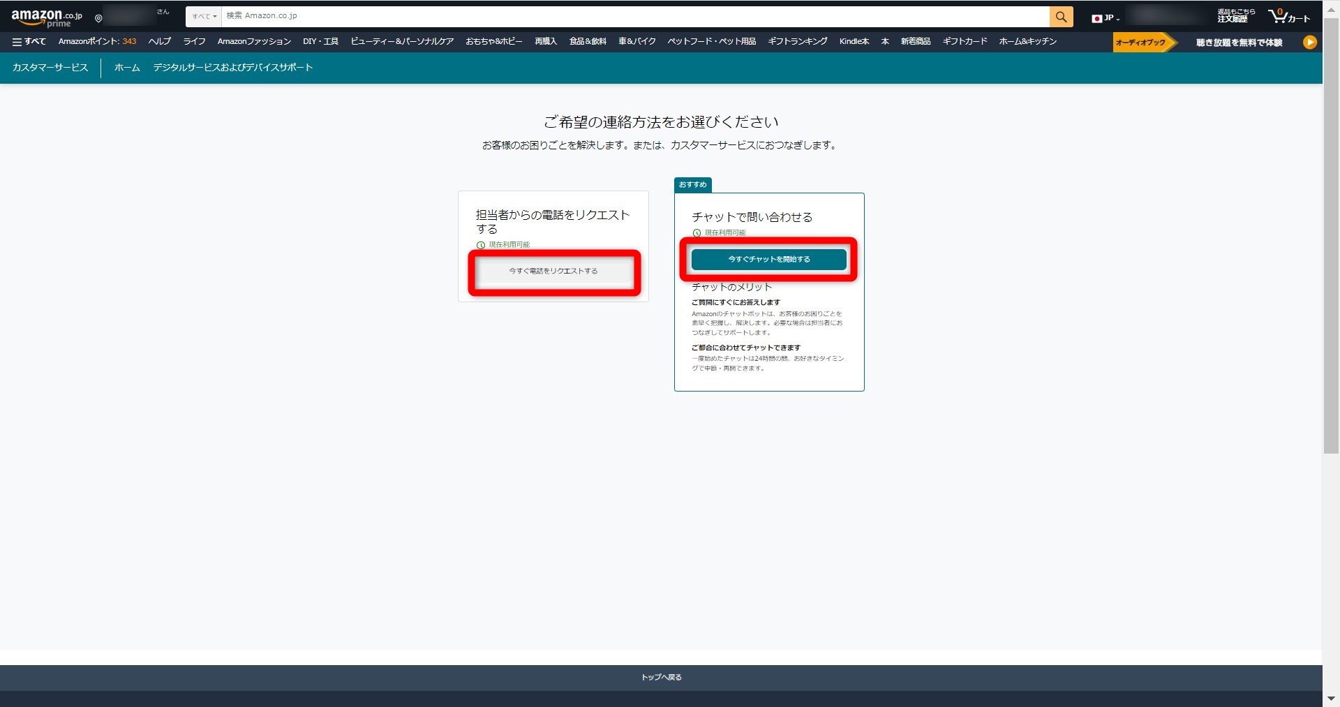Click the orange search magnifier button

click(1061, 17)
